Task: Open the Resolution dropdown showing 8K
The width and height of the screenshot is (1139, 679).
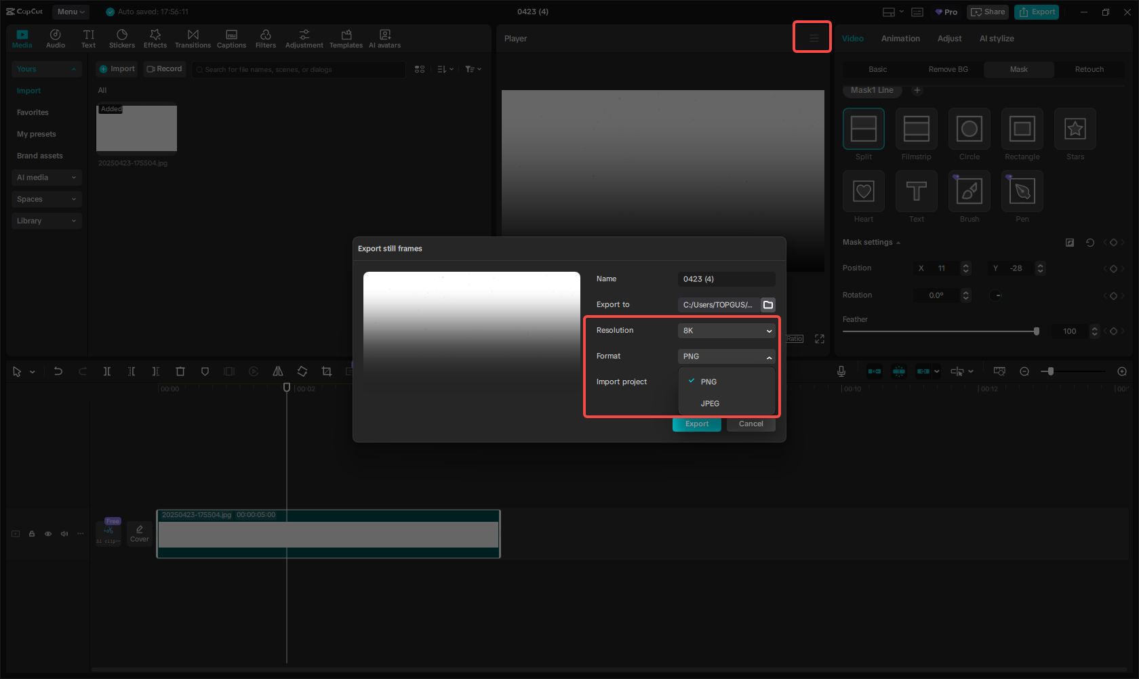Action: (726, 331)
